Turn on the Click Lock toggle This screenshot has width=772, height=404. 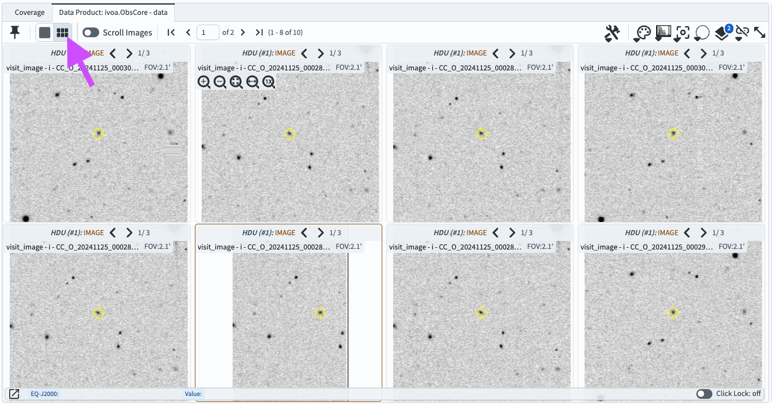(x=704, y=394)
